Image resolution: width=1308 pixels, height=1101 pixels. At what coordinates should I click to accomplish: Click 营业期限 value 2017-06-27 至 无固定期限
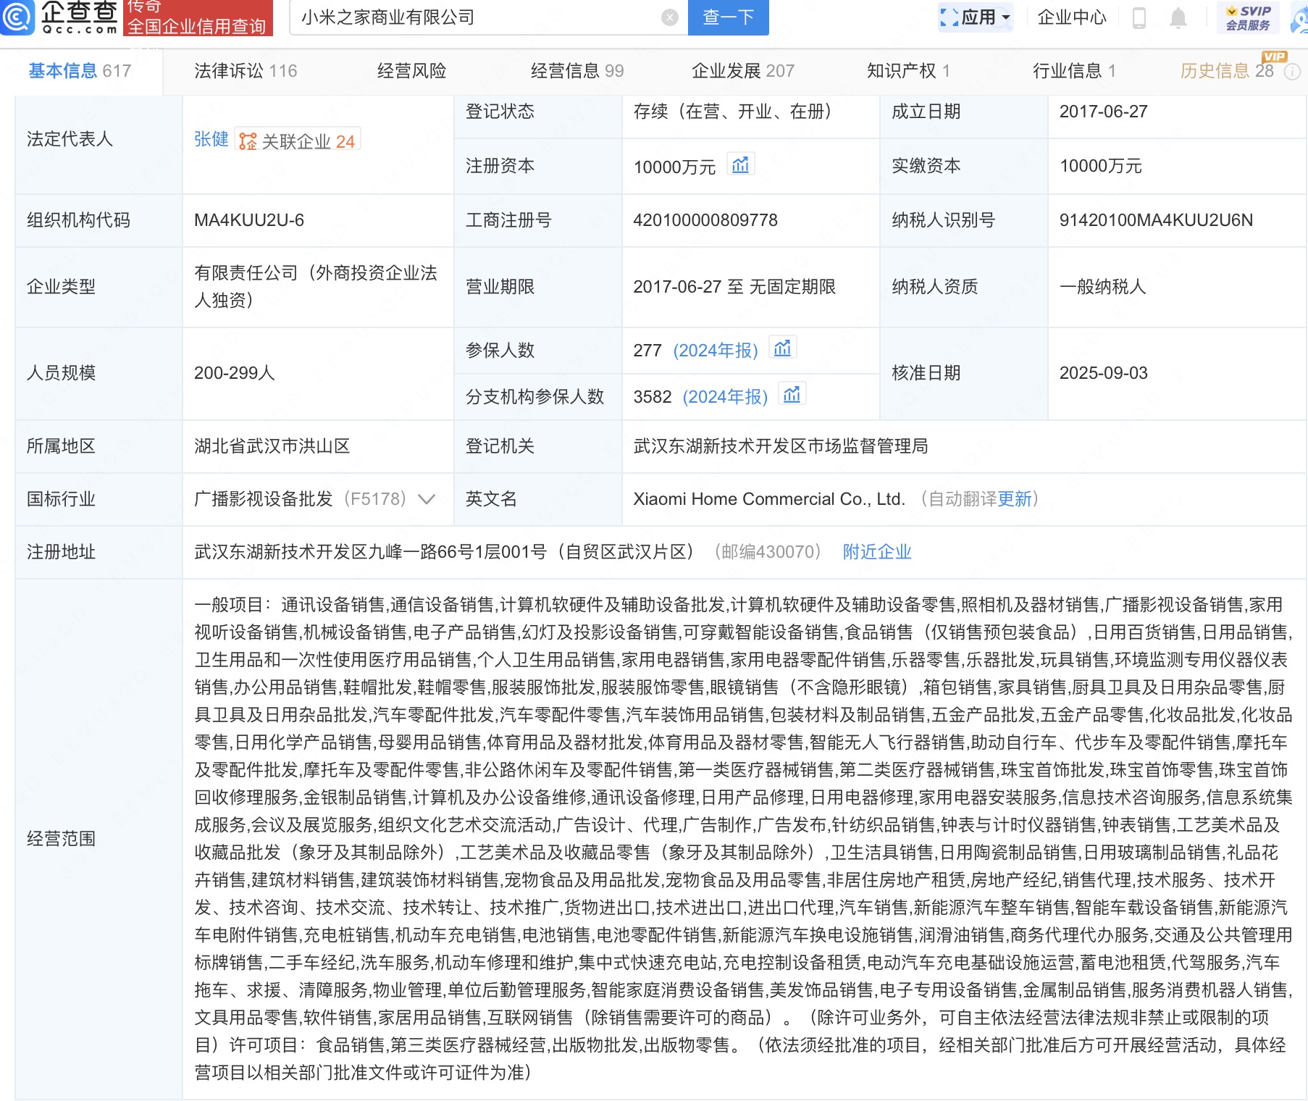click(x=734, y=287)
